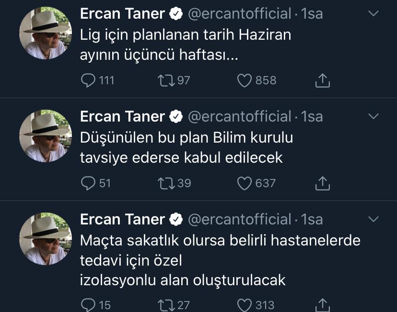Share the 'Maçta sakatlık' tweet

pos(323,304)
